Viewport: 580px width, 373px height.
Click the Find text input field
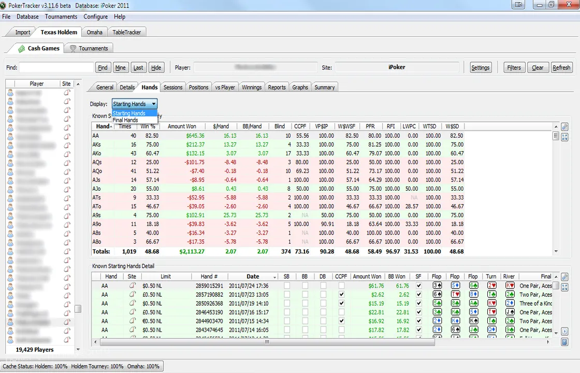tap(56, 67)
